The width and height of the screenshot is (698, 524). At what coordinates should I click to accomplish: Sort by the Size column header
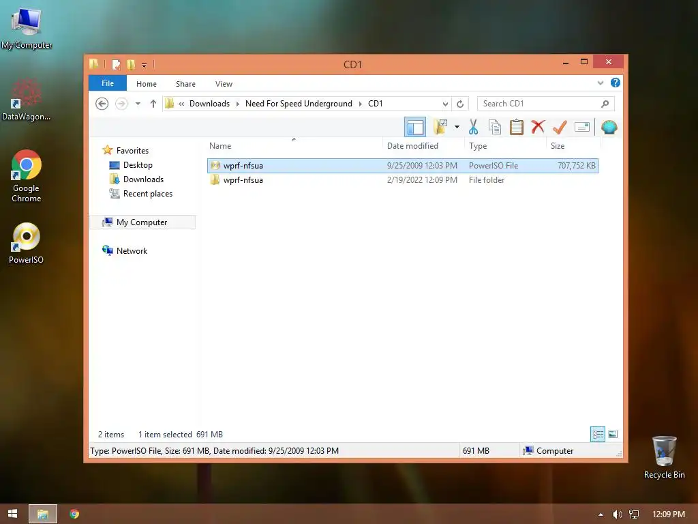pyautogui.click(x=558, y=146)
